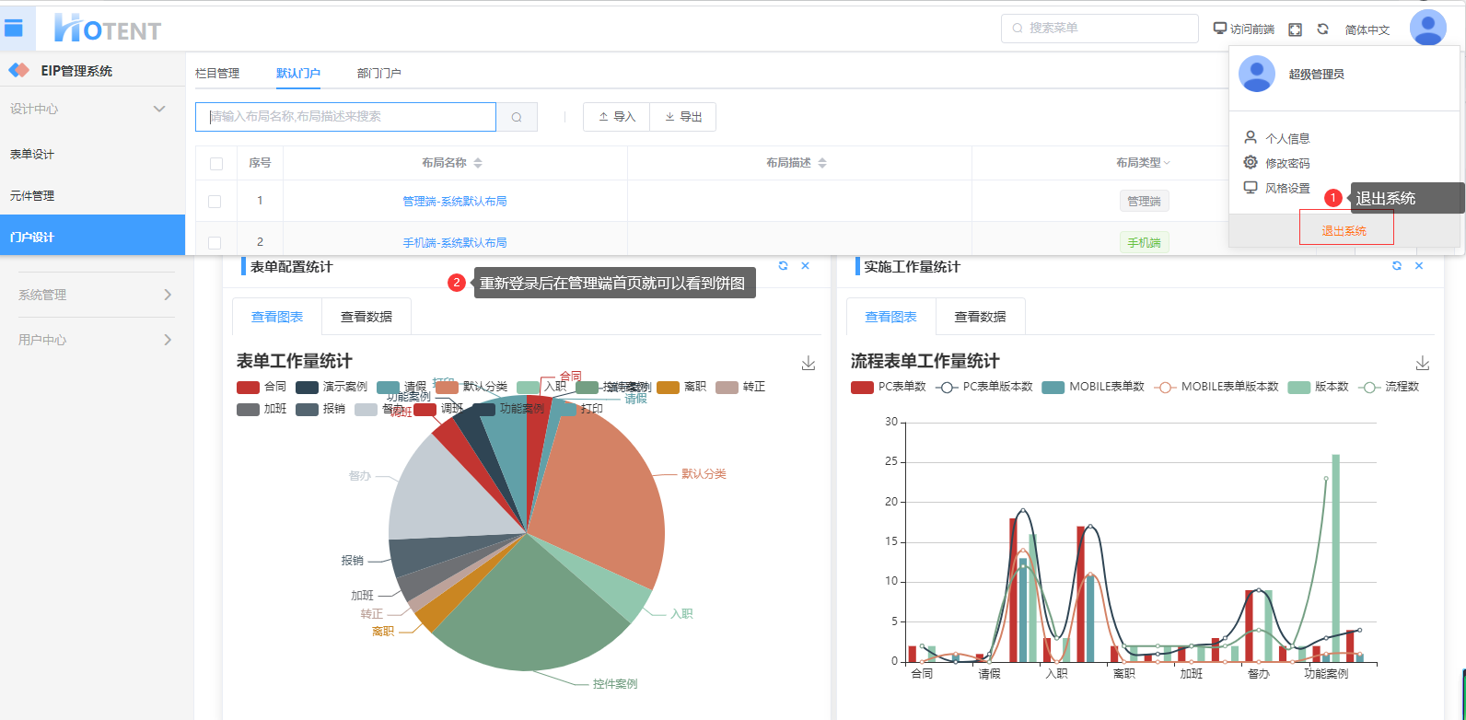Refresh the 表单配置统计 panel
The height and width of the screenshot is (720, 1466).
click(783, 266)
